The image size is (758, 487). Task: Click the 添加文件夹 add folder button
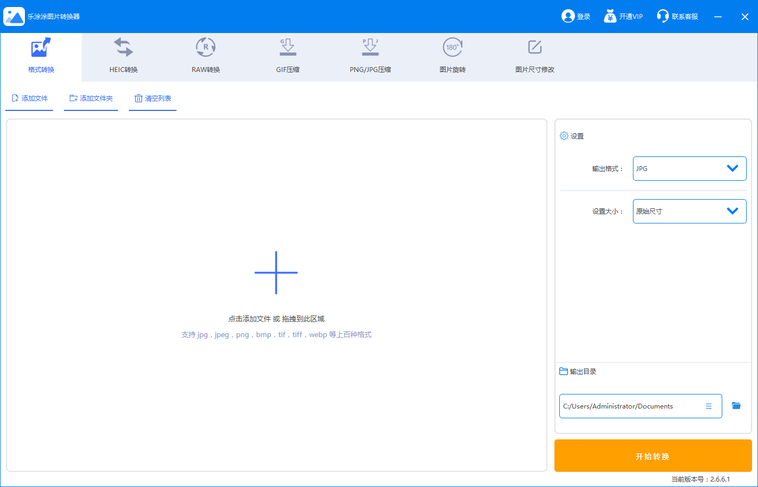click(91, 98)
